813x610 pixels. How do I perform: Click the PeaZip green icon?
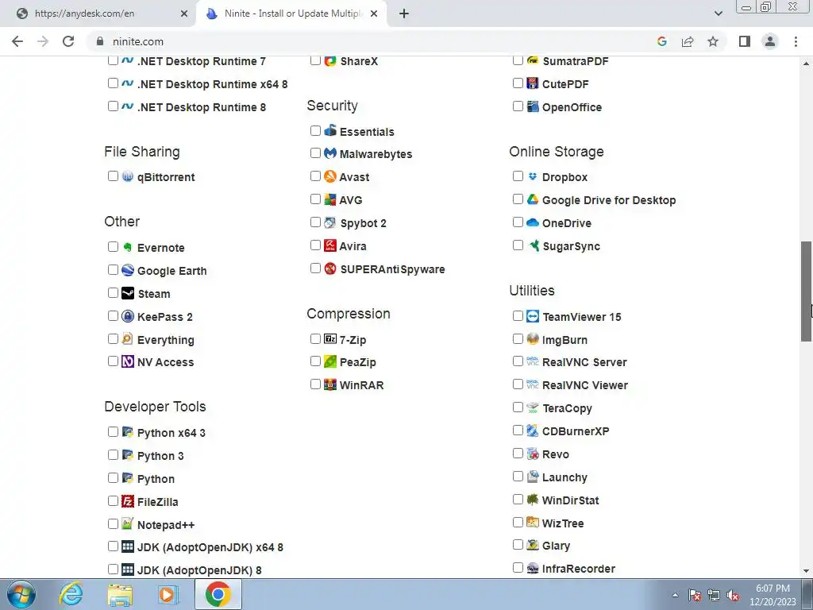(330, 361)
